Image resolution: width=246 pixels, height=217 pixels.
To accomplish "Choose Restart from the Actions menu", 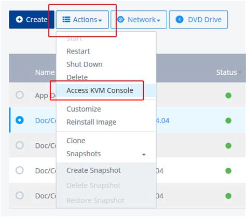I will click(x=78, y=51).
